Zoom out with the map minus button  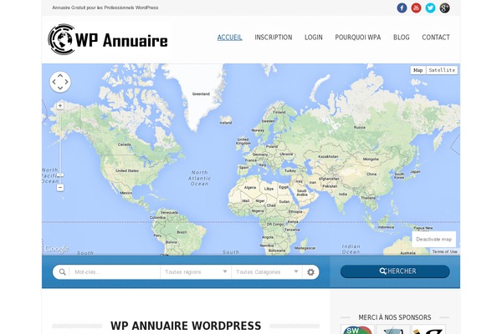tap(60, 188)
